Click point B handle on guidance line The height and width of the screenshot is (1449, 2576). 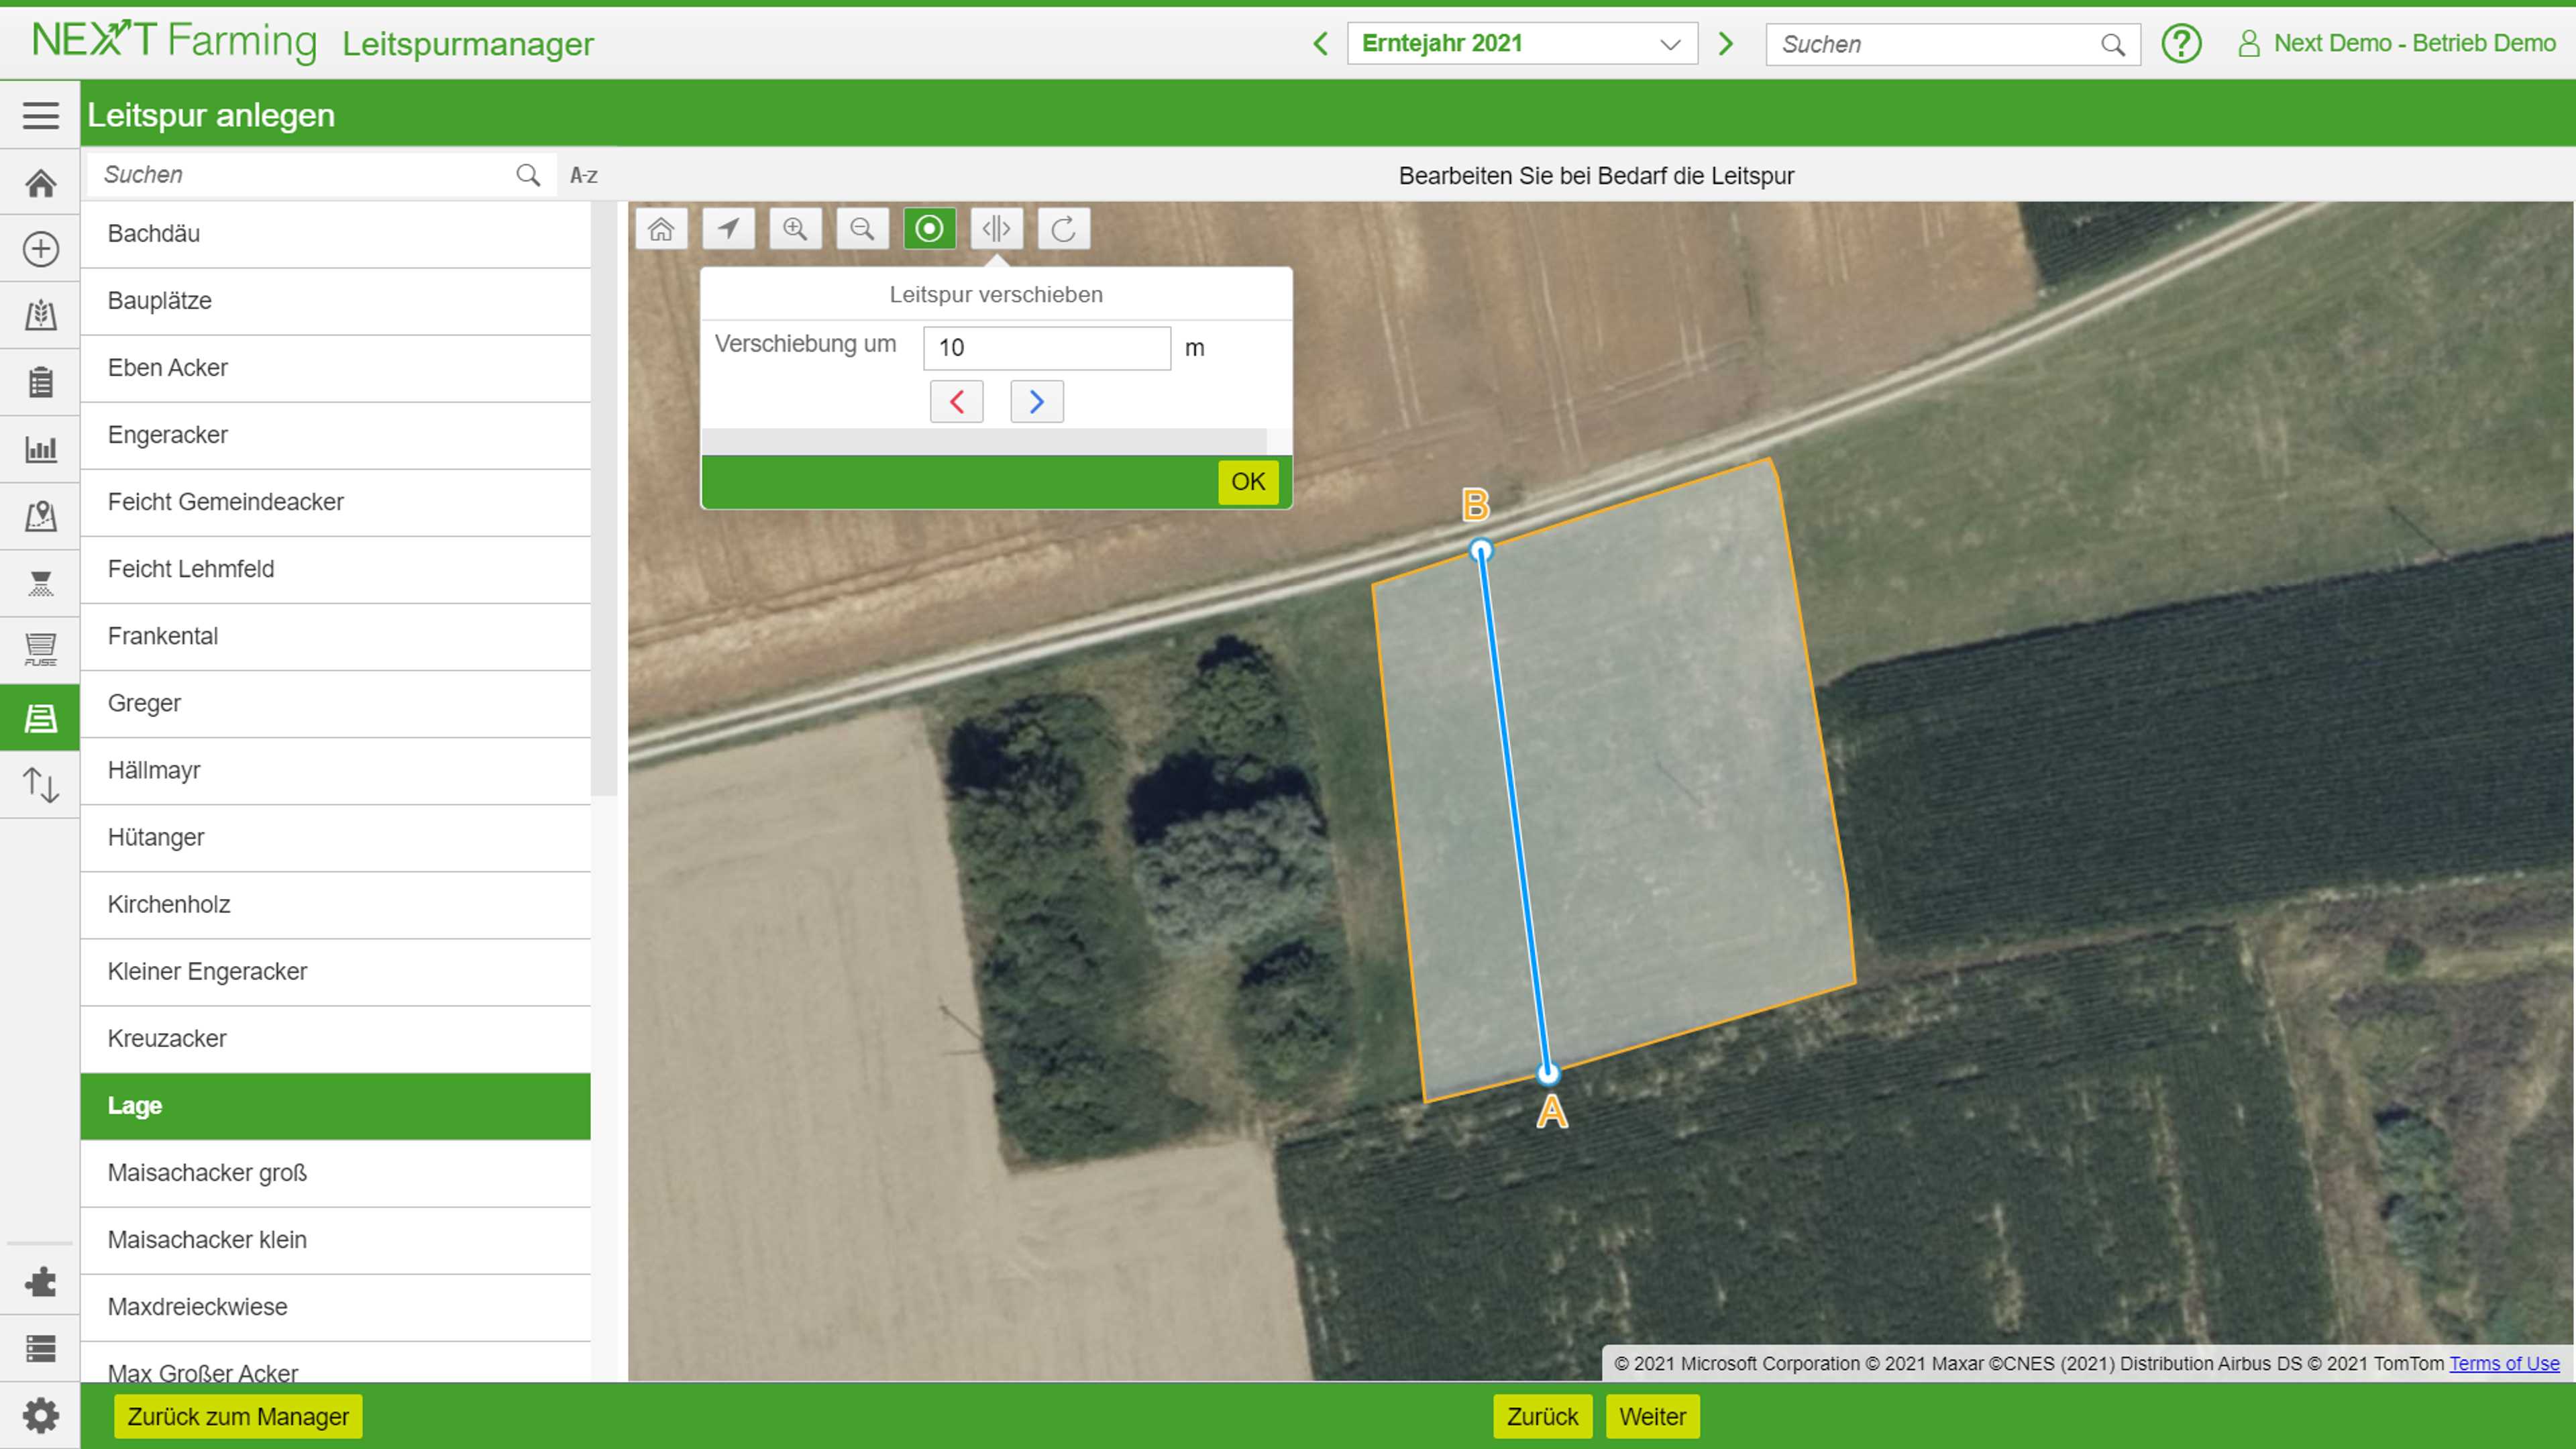pos(1481,550)
